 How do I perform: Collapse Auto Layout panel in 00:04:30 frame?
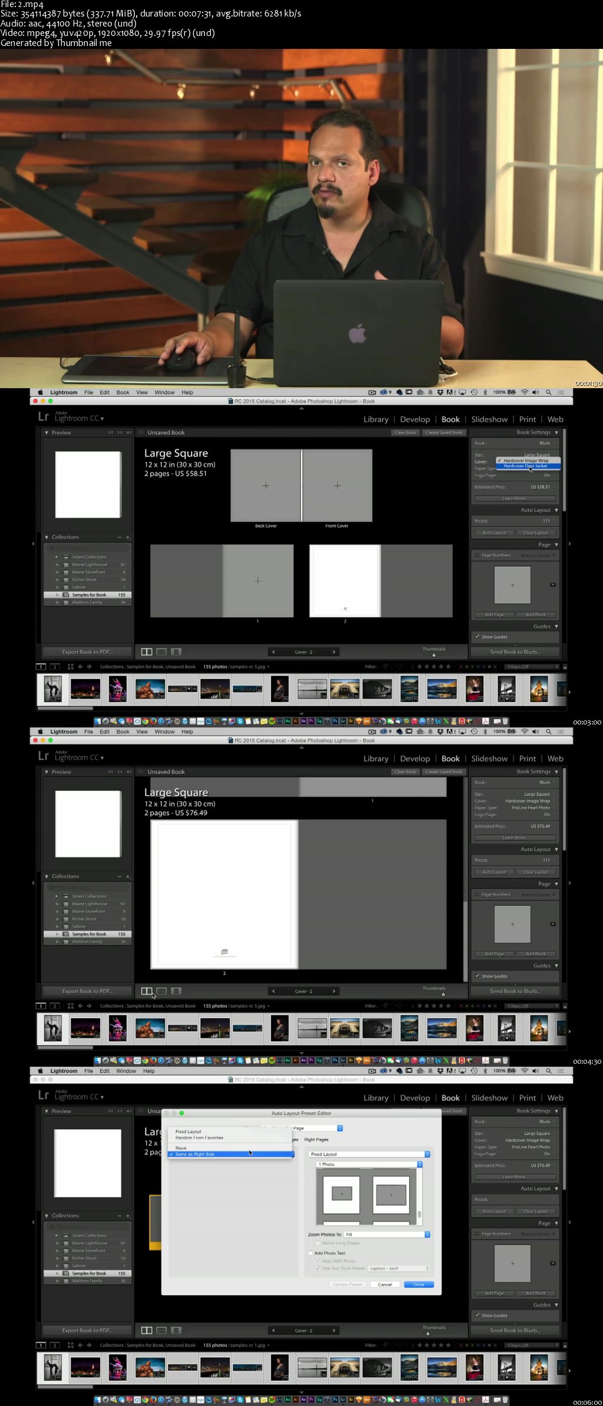[556, 849]
